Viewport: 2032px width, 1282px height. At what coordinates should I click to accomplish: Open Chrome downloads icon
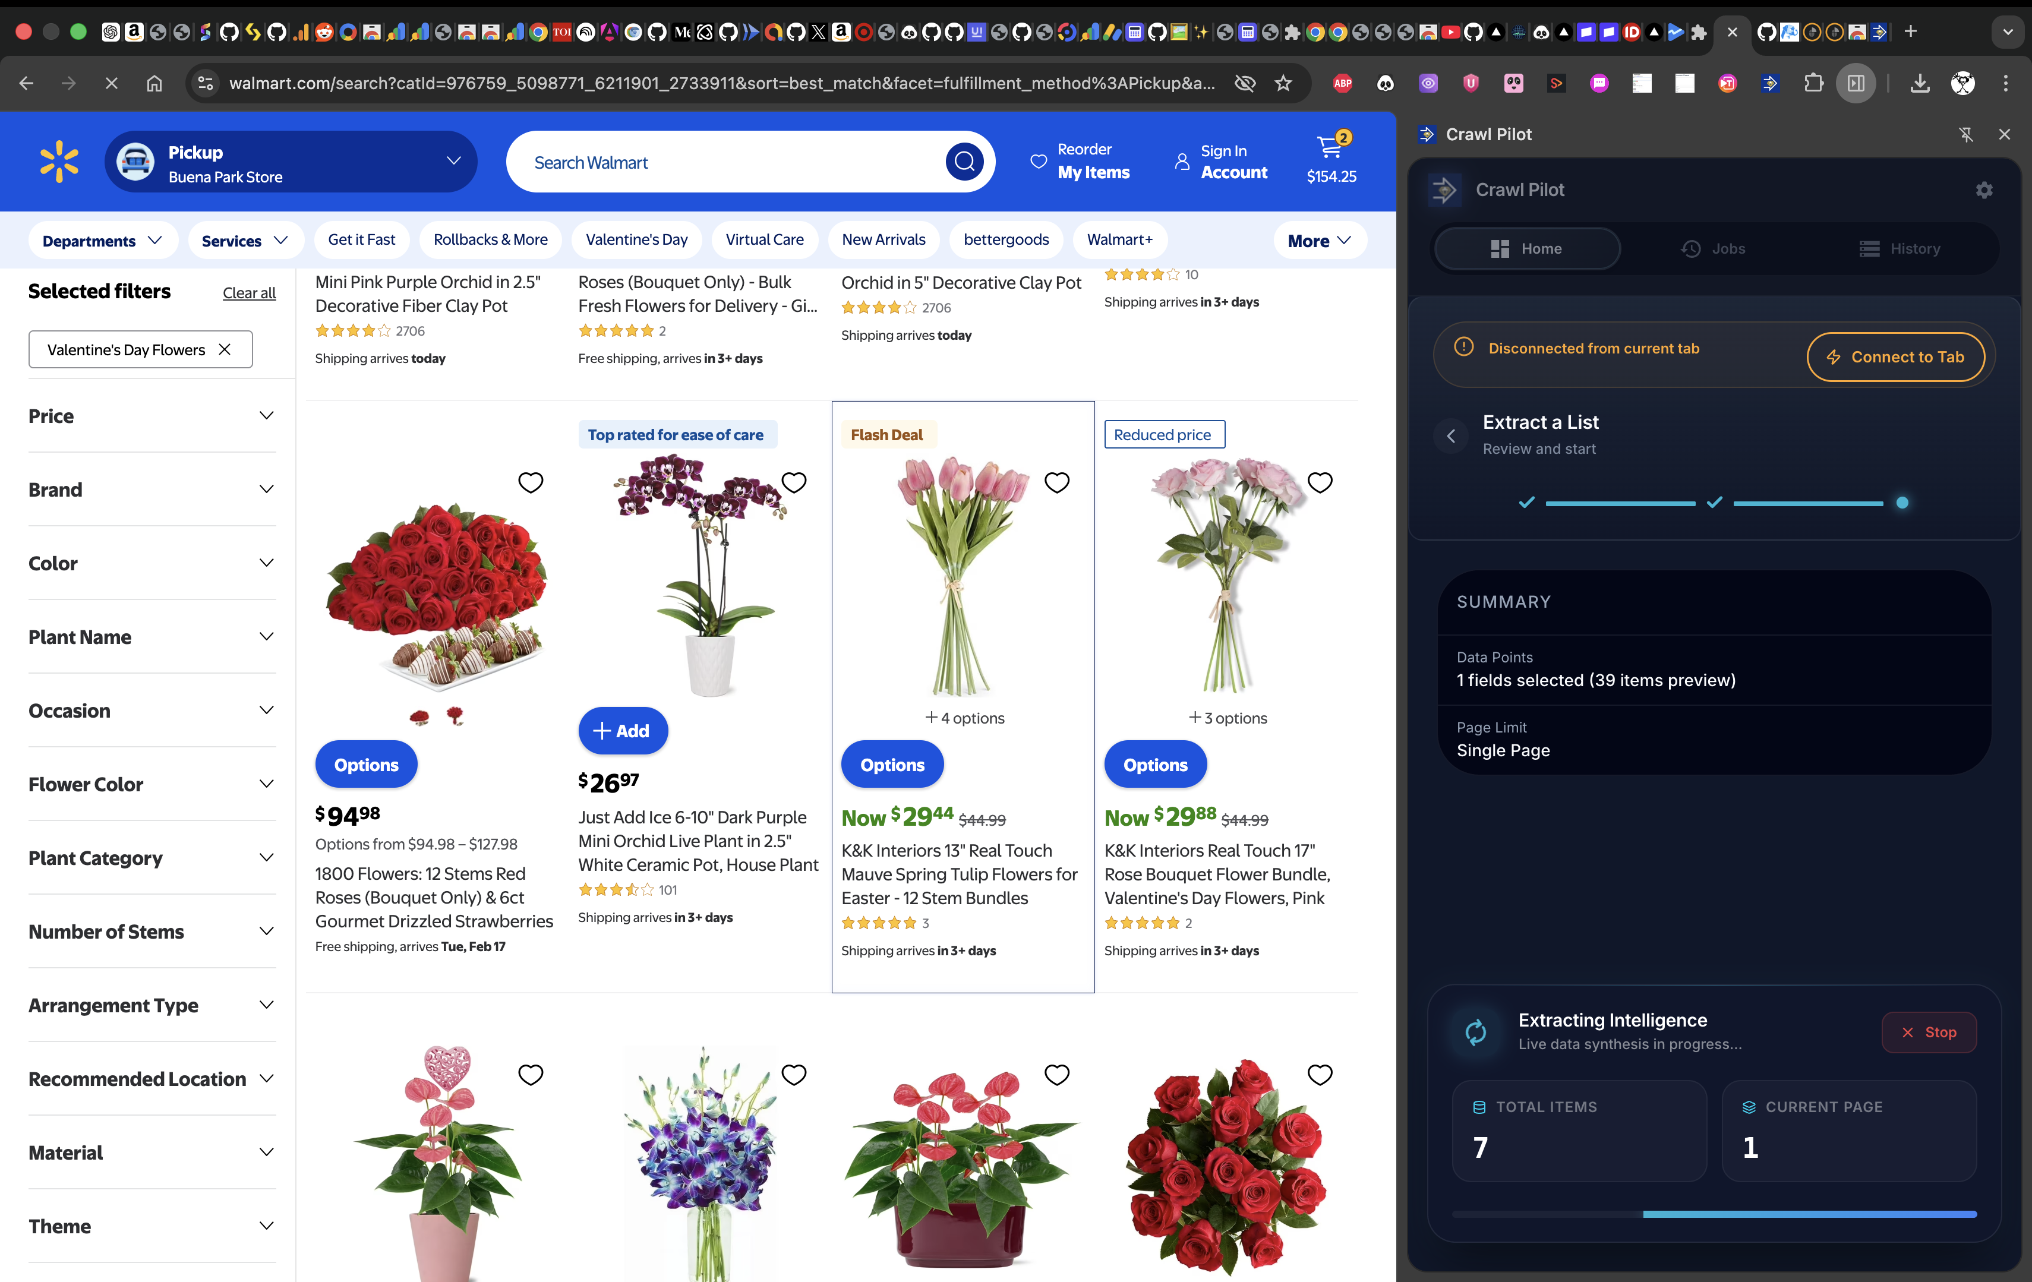(x=1919, y=83)
